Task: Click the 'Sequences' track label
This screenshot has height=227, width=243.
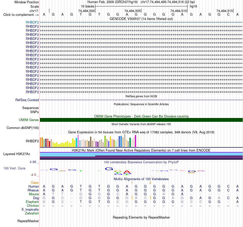Action: click(30, 108)
